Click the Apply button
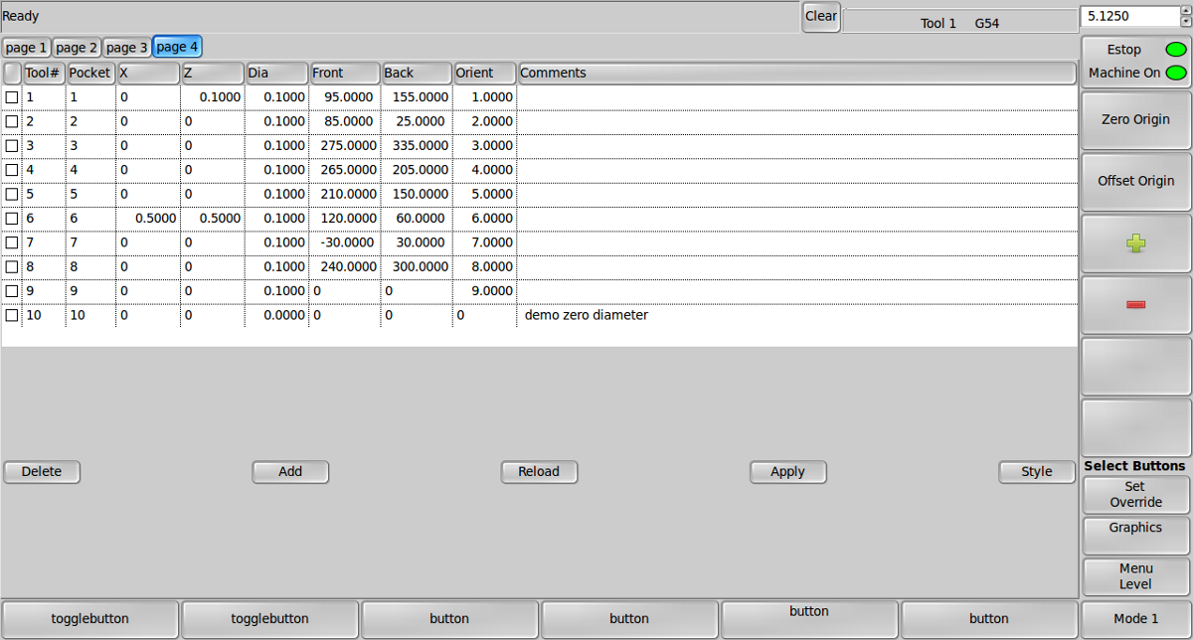Screen dimensions: 1193x640 click(787, 472)
